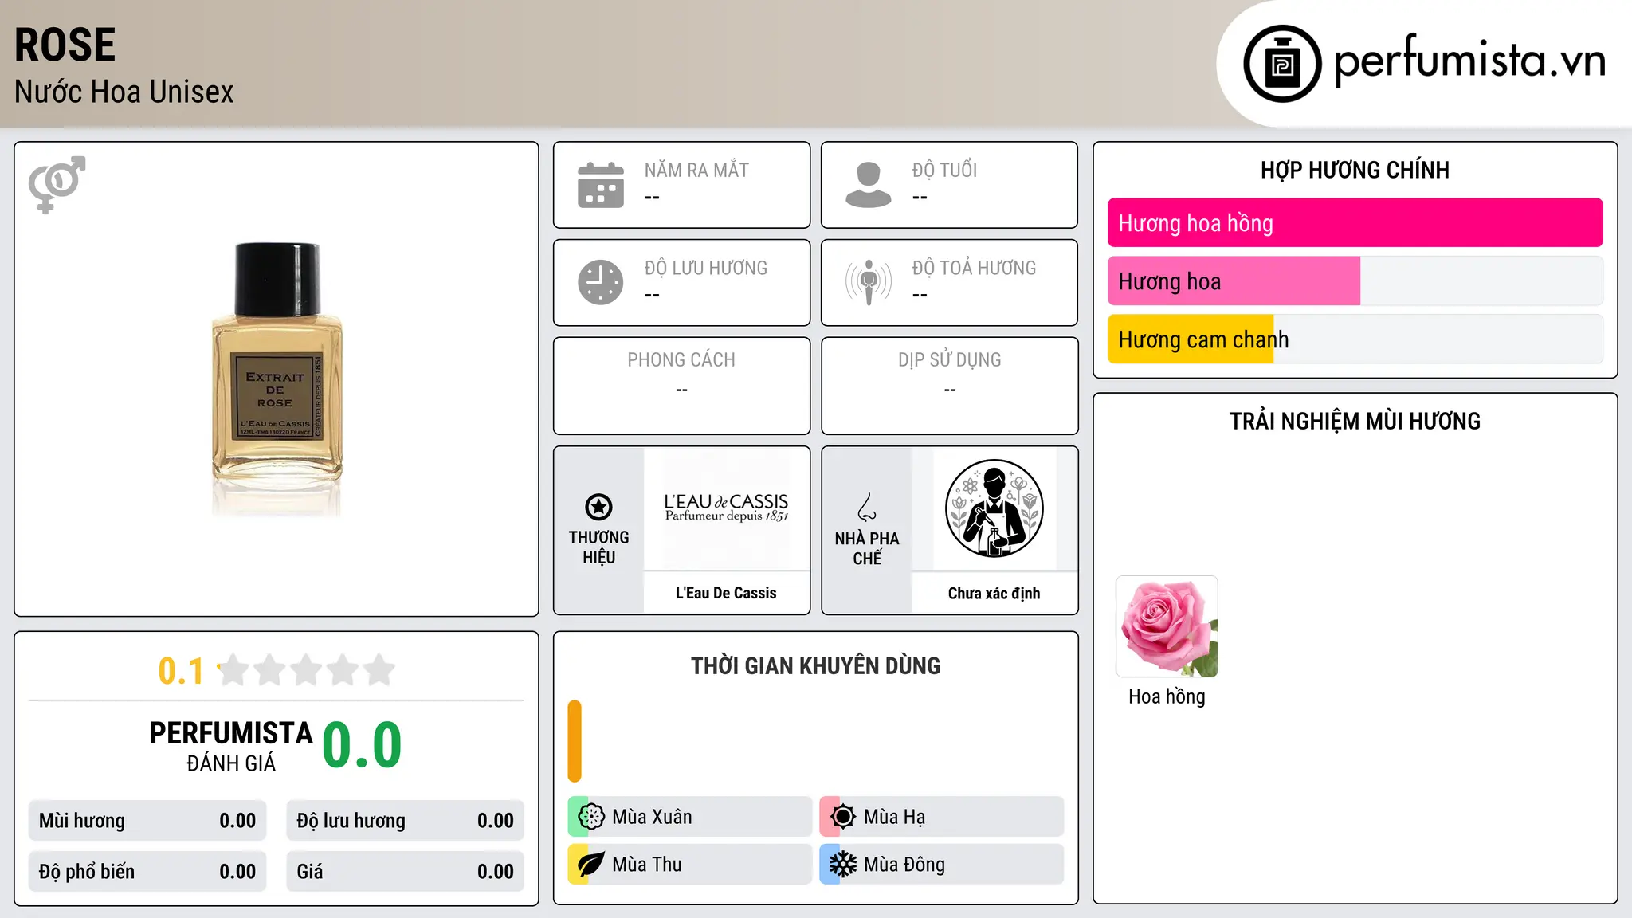Screen dimensions: 1632x918
Task: Click the first rating star
Action: [233, 670]
